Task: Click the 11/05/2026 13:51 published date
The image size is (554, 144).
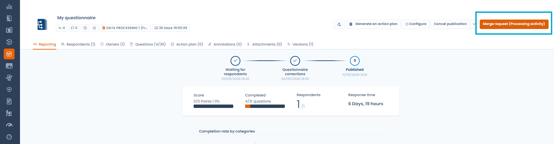Action: (355, 75)
